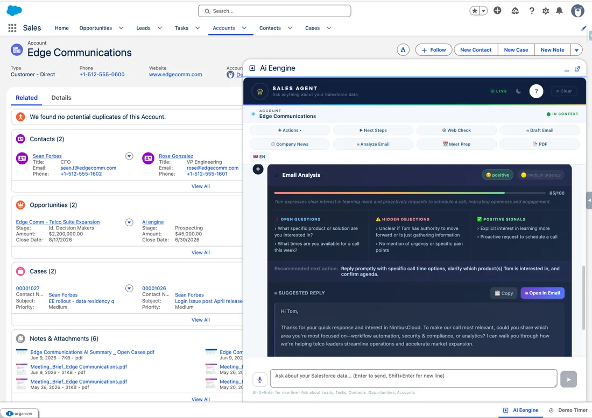This screenshot has height=418, width=592.
Task: Open the App Launcher grid icon
Action: click(x=12, y=28)
